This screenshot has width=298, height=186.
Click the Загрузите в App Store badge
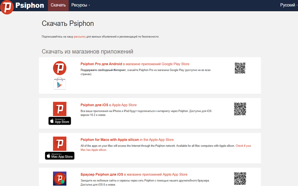pos(60,121)
